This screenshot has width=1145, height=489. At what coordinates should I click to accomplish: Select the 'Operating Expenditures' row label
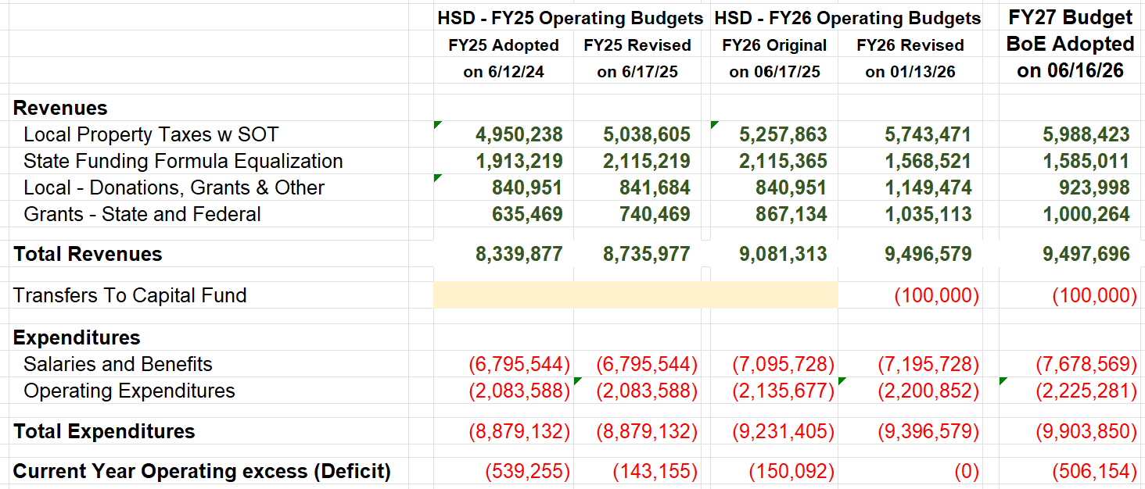click(x=129, y=391)
